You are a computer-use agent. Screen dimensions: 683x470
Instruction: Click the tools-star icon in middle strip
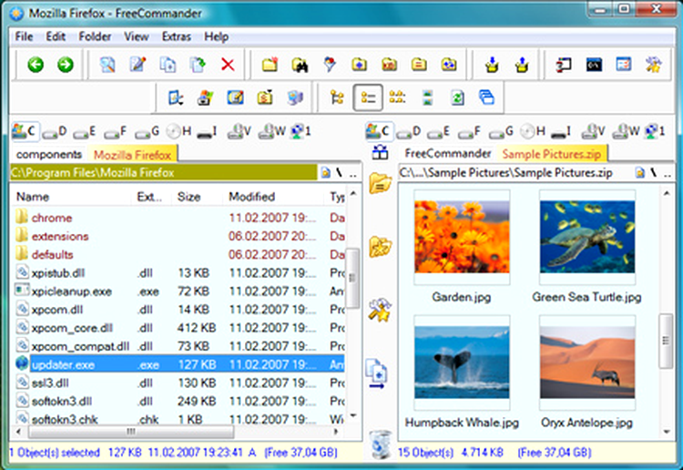coord(380,310)
